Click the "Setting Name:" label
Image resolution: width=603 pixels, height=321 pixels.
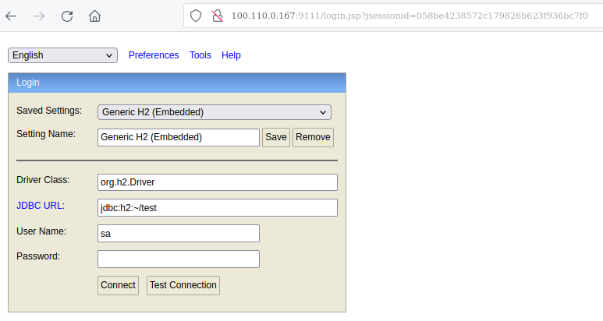(46, 134)
